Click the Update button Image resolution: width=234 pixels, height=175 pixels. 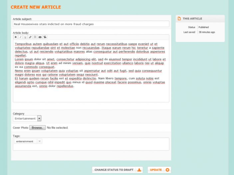coord(159,170)
